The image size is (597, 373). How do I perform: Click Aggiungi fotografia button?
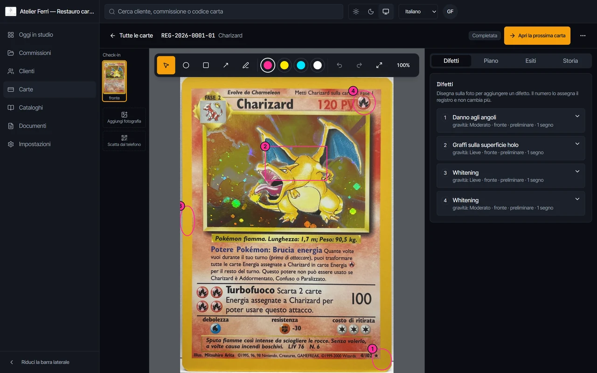point(124,117)
